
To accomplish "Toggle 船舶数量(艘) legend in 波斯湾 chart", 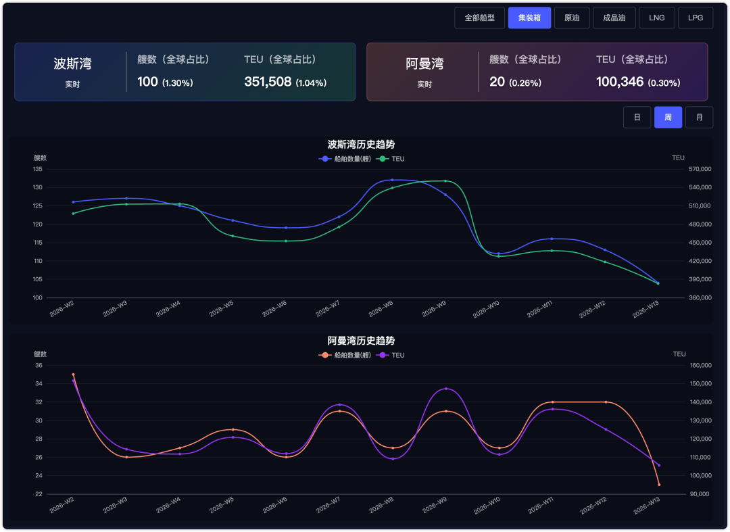I will click(345, 159).
